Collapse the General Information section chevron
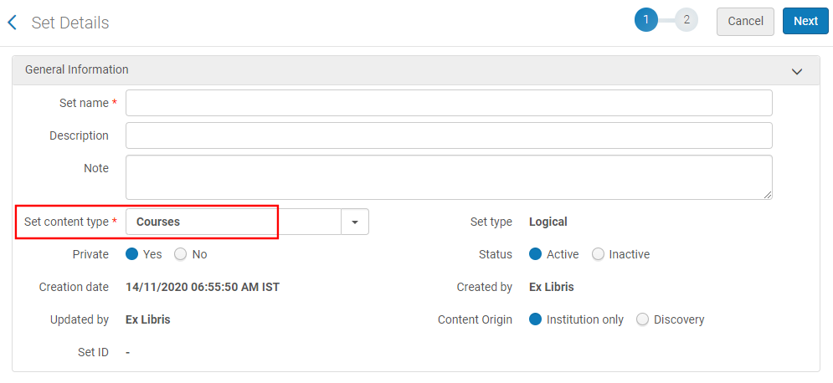 coord(796,71)
